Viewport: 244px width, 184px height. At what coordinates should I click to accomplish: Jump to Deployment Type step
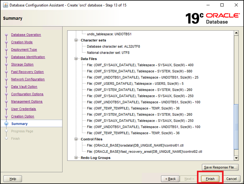[x=24, y=50]
